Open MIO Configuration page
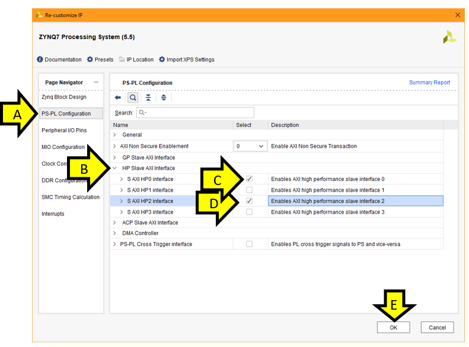 pyautogui.click(x=63, y=147)
